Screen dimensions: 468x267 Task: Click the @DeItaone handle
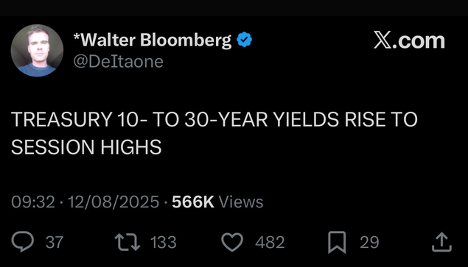pyautogui.click(x=118, y=62)
